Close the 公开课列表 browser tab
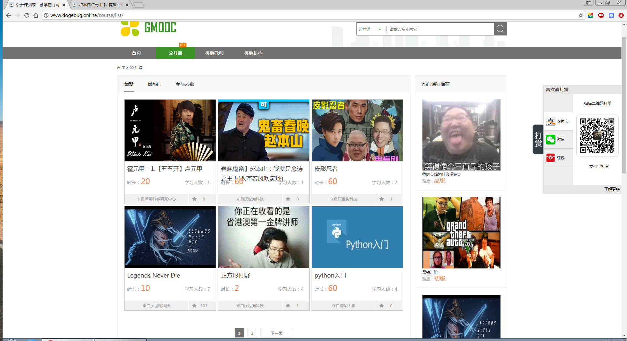 click(x=64, y=5)
